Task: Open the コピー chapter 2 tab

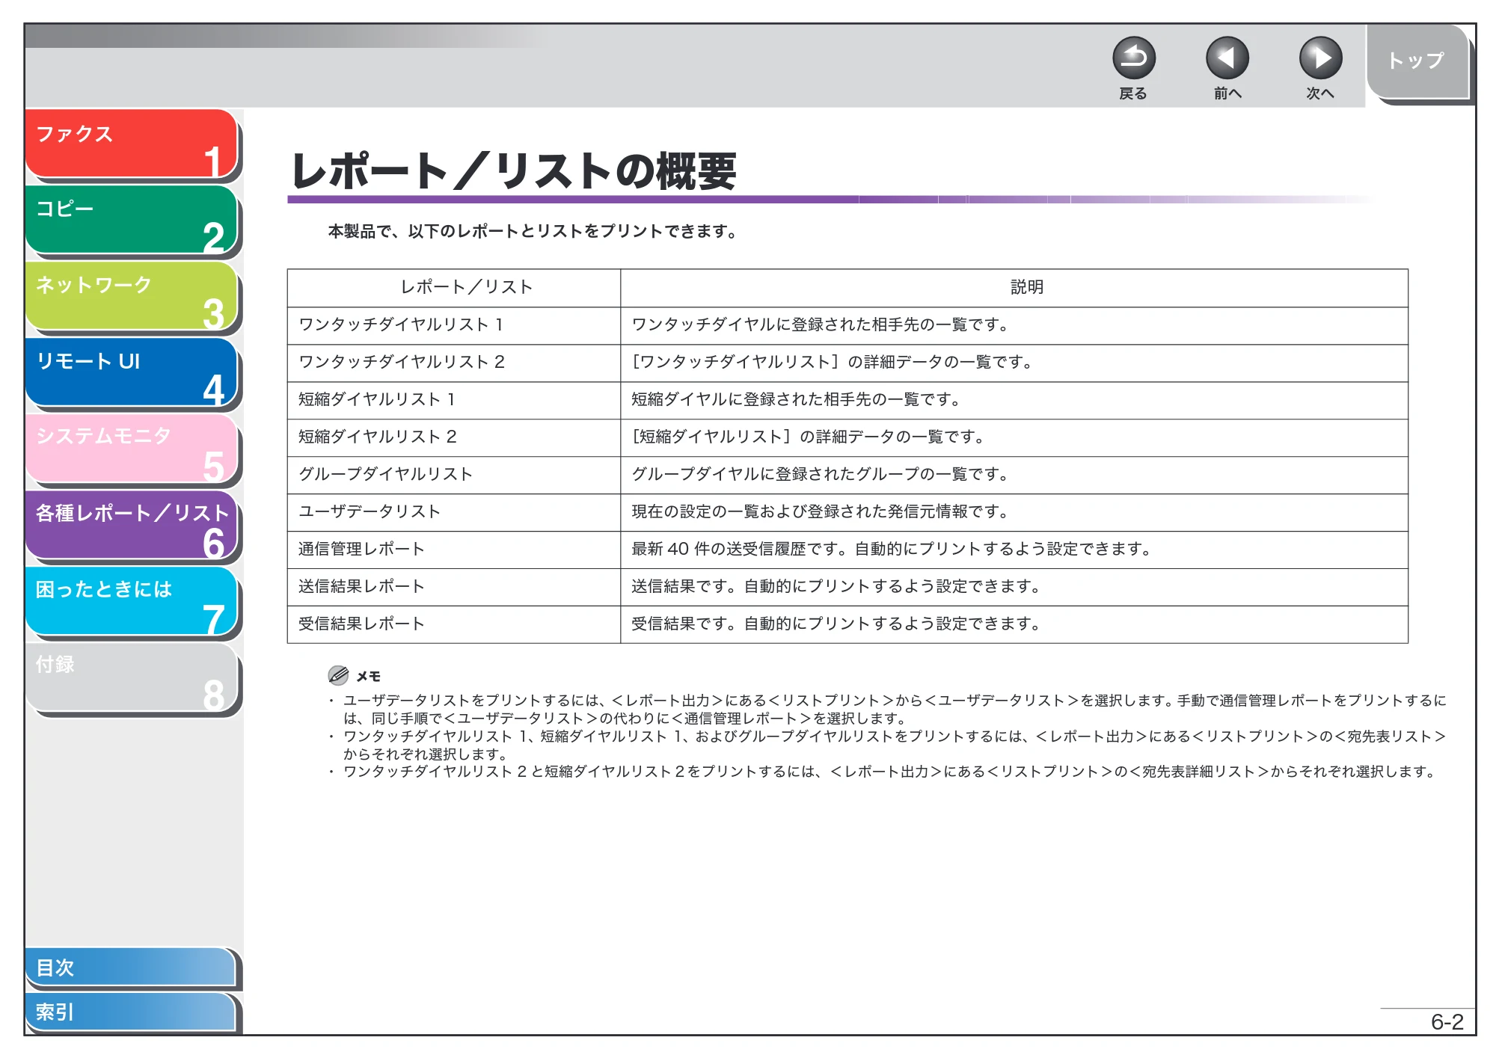Action: (x=132, y=220)
